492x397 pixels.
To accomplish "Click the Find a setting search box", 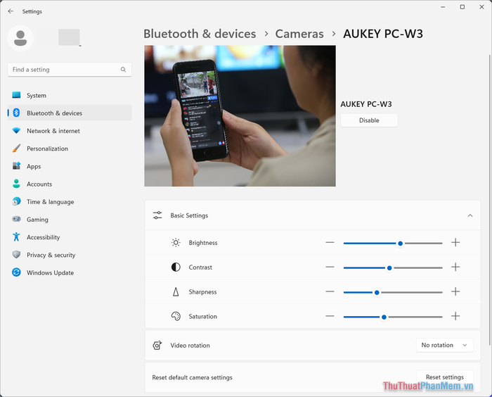I will pos(70,70).
